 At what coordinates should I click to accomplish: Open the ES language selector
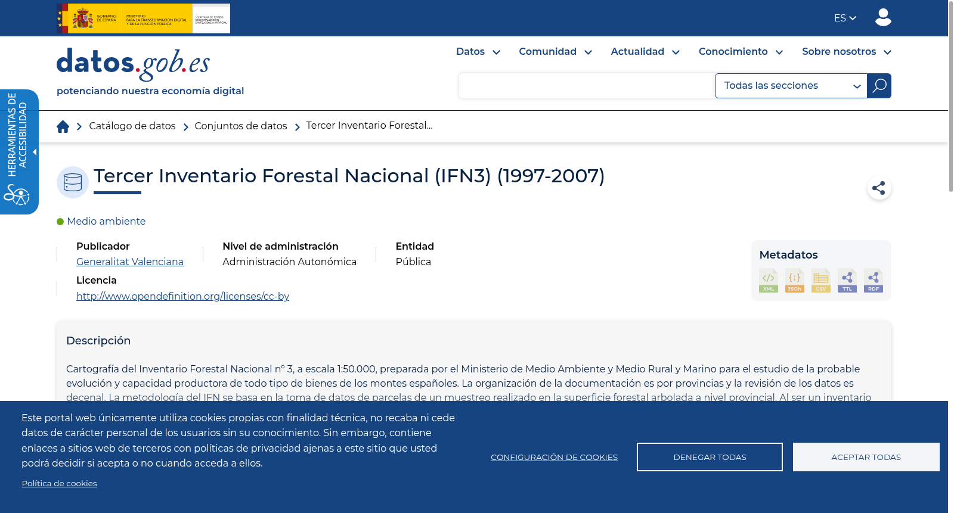(x=845, y=18)
